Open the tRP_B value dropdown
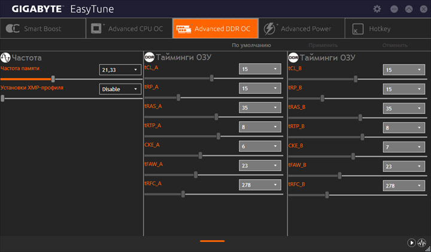The height and width of the screenshot is (252, 431). click(404, 89)
